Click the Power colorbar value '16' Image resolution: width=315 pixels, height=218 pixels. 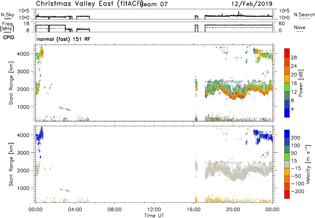(x=294, y=83)
